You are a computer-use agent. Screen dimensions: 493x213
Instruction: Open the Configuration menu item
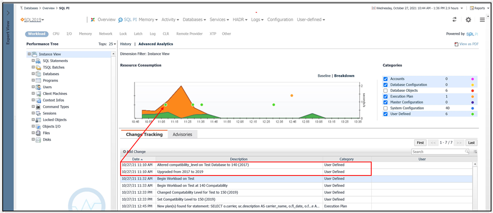[280, 20]
